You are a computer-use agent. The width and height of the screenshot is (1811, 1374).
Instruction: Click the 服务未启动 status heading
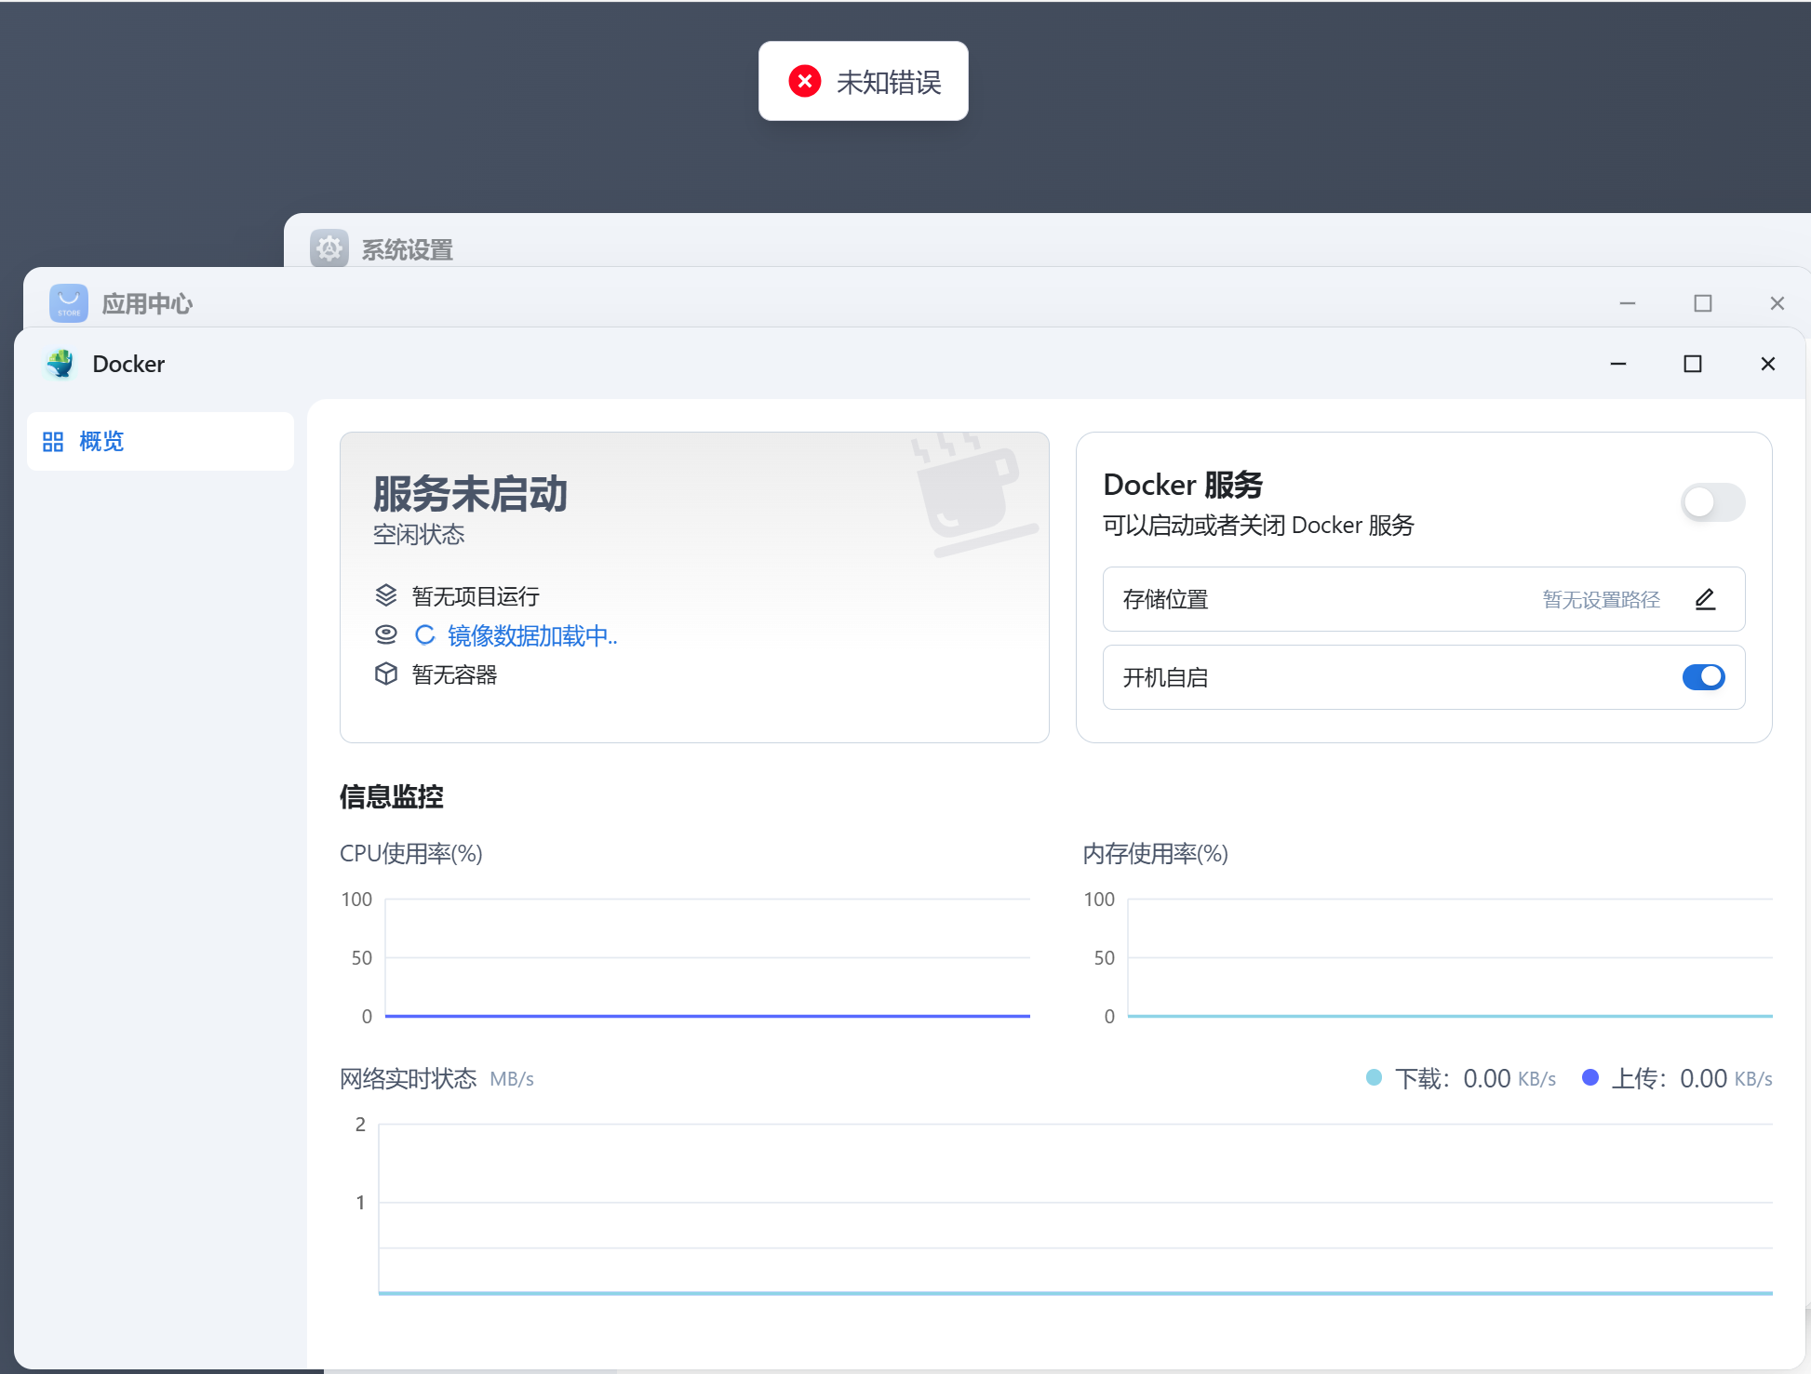point(470,493)
